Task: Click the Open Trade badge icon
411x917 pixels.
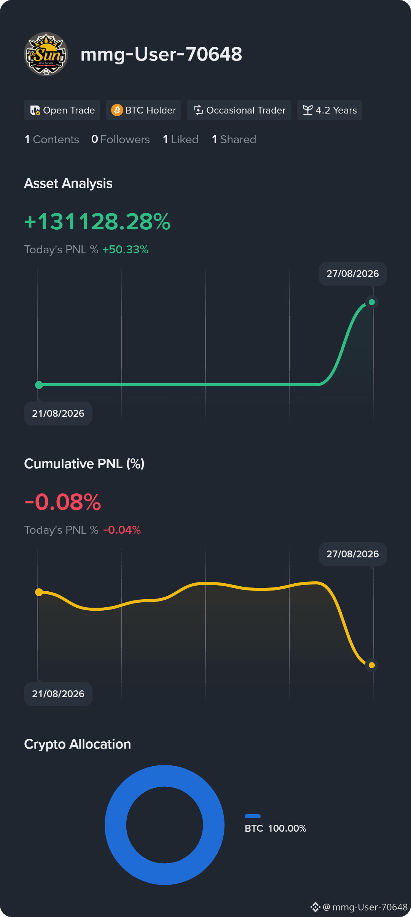Action: point(35,110)
